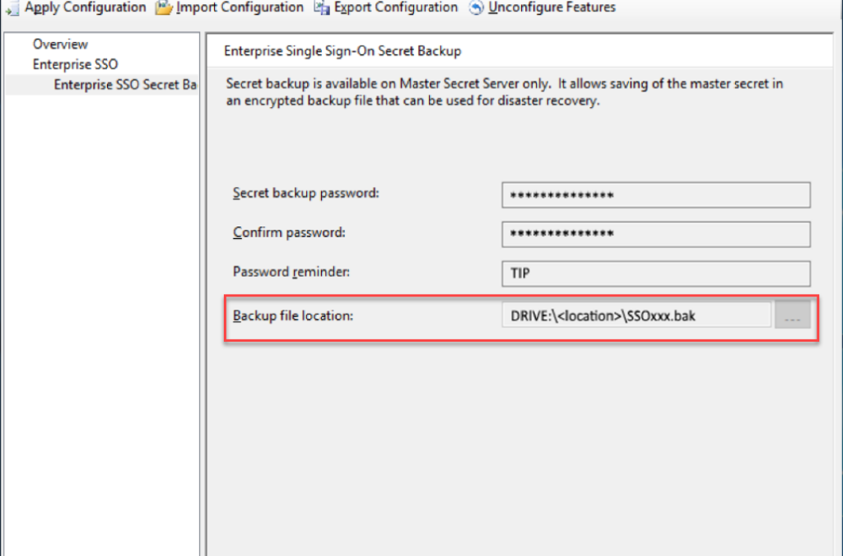Choose the Unconfigure Features text label
The image size is (843, 556).
pos(552,7)
